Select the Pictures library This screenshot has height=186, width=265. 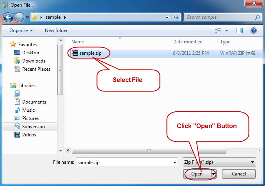(30, 118)
